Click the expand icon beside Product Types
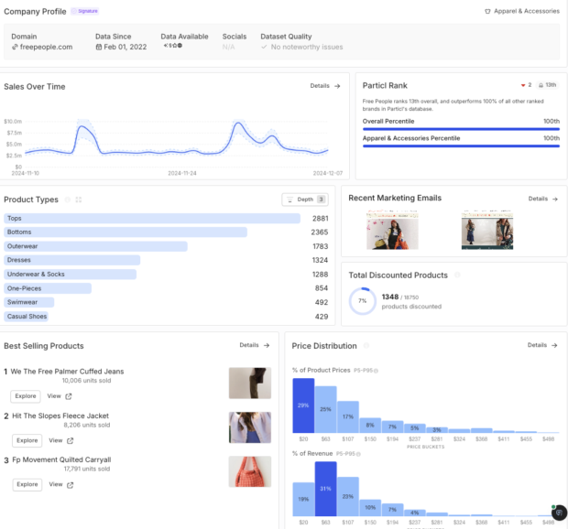The image size is (568, 529). pos(79,200)
